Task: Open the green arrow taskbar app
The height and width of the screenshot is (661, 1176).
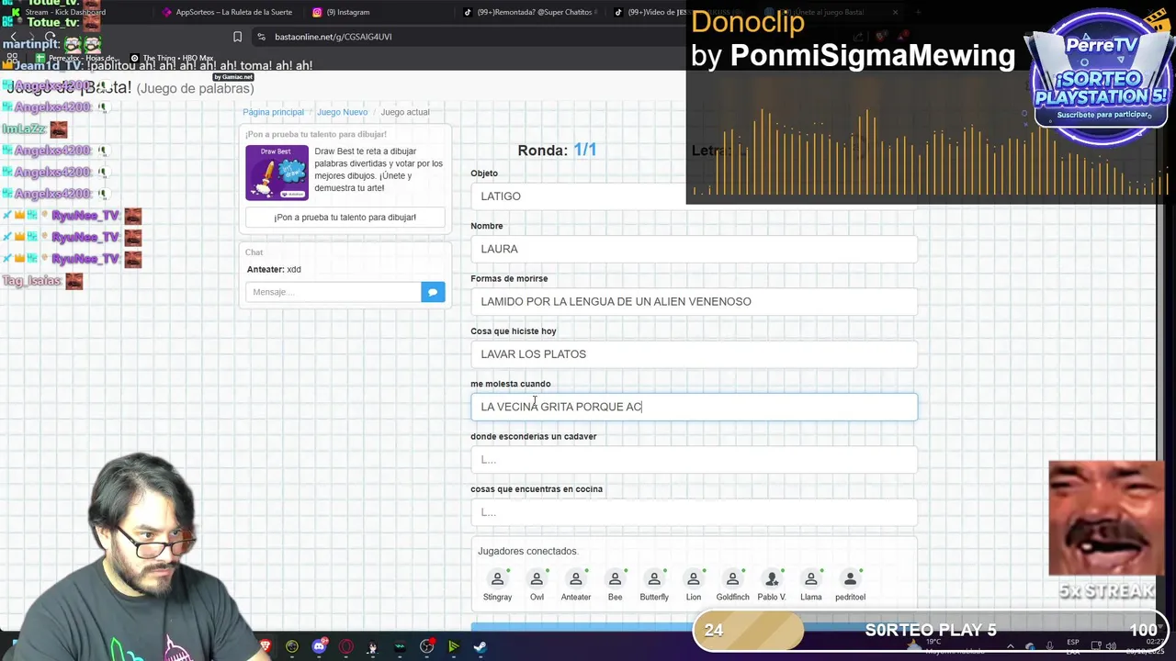Action: click(x=454, y=646)
